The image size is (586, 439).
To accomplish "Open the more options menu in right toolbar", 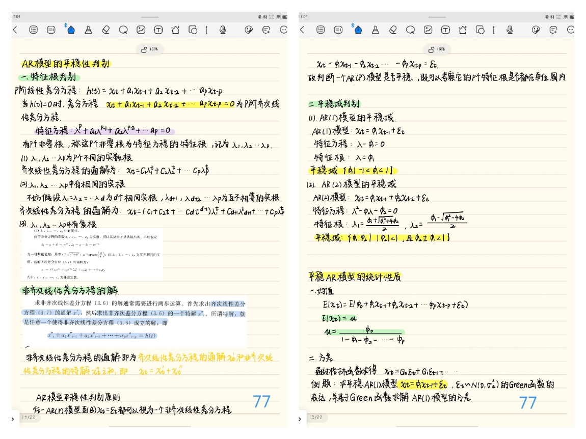I will (x=571, y=30).
